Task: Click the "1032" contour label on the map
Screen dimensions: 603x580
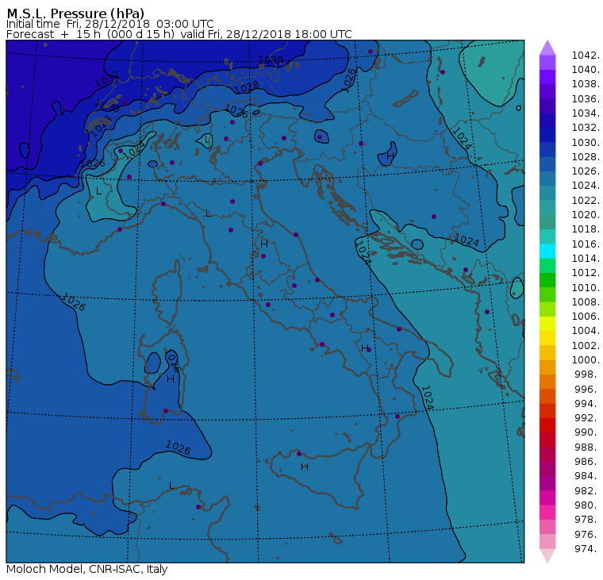Action: coord(106,79)
